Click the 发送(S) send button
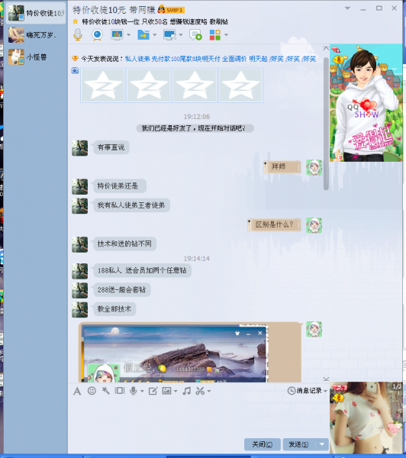Screen dimensions: 406x458 299,444
